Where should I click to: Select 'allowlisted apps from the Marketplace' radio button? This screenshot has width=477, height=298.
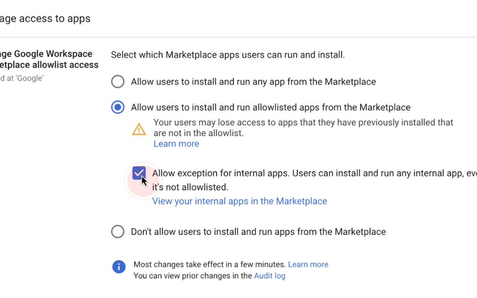[x=118, y=107]
